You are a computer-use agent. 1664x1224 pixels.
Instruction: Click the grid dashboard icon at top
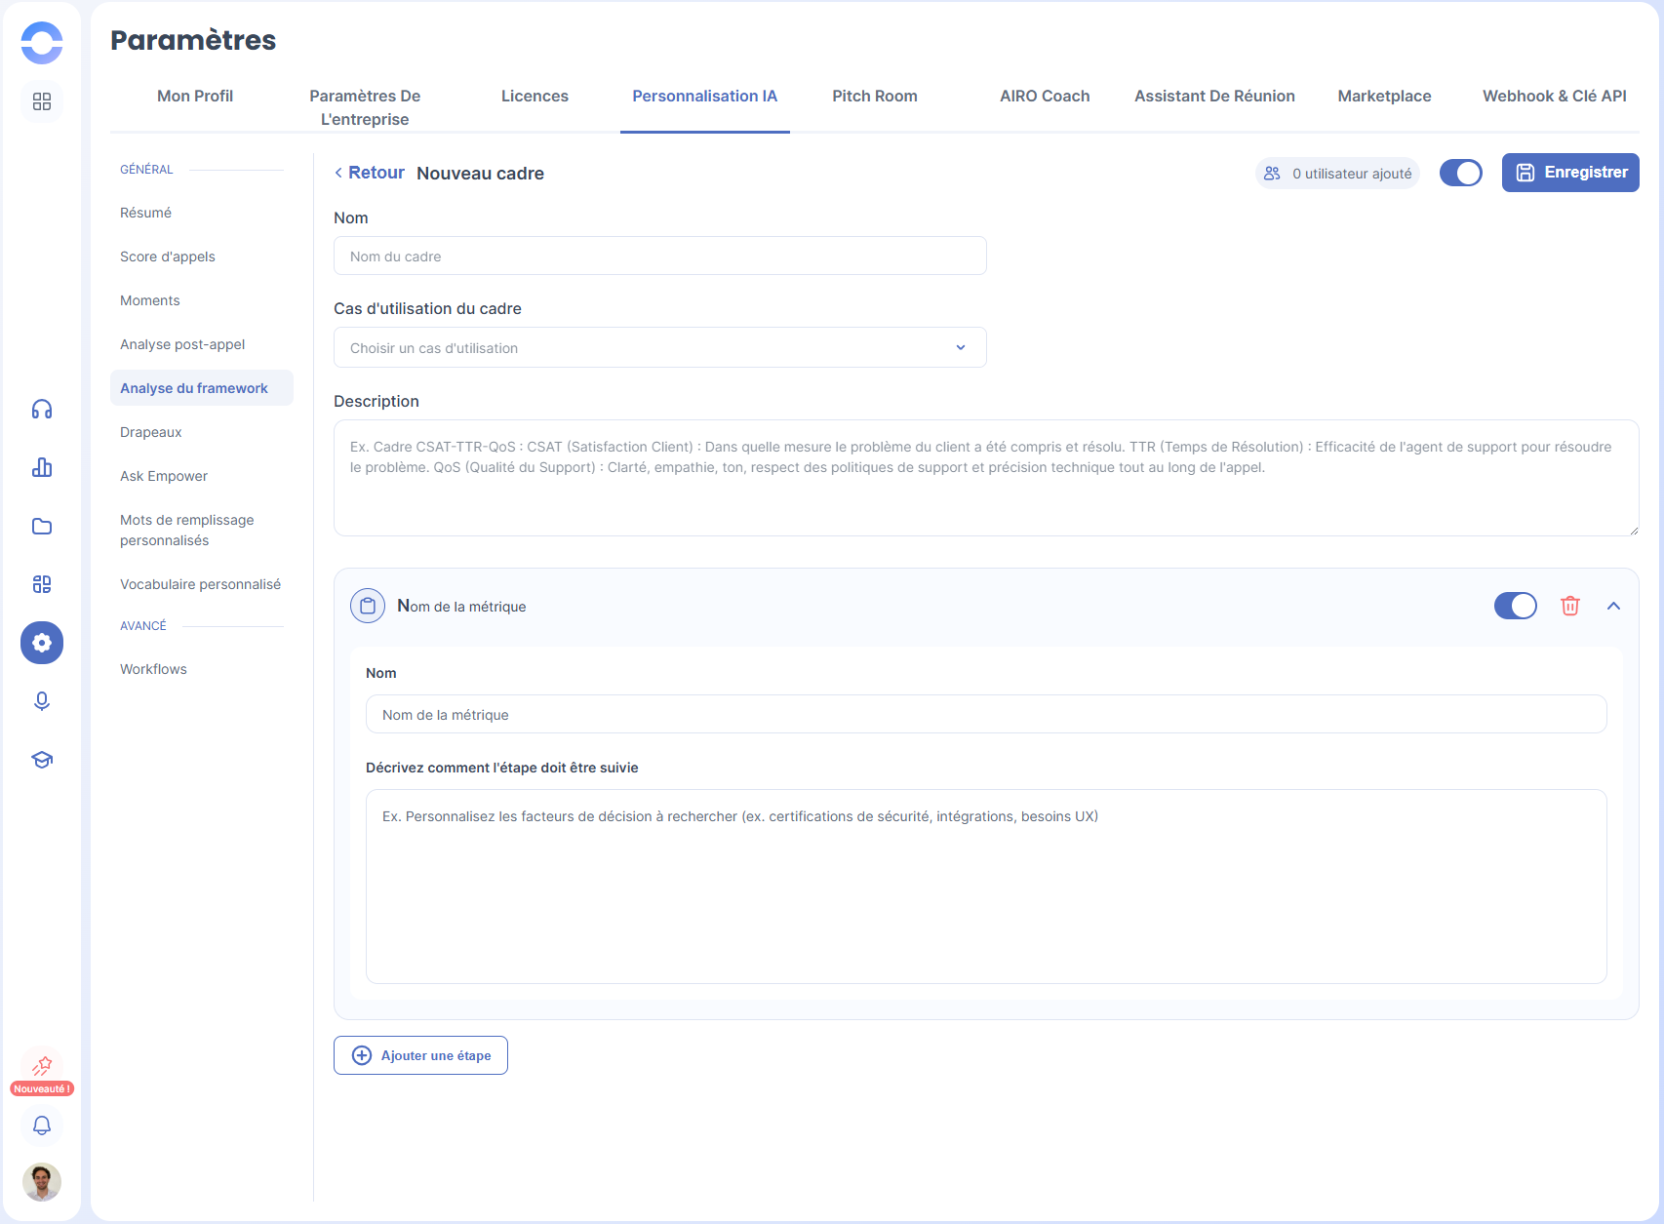coord(42,102)
